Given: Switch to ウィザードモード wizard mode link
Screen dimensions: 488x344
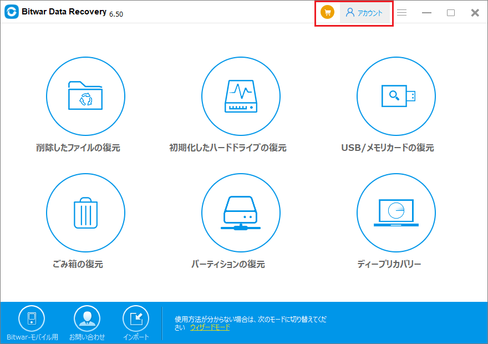Looking at the screenshot, I should [x=210, y=327].
